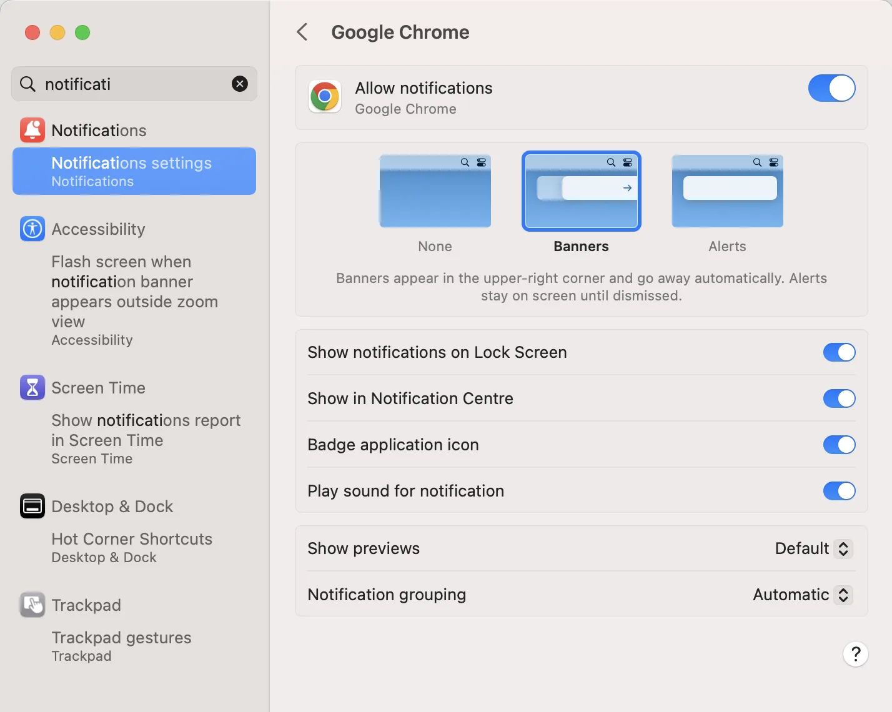Screen dimensions: 892x712
Task: Click Accessibility heading in sidebar
Action: 99,229
